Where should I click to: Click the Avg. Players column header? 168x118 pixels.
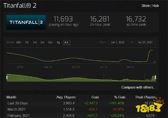[x=66, y=97]
